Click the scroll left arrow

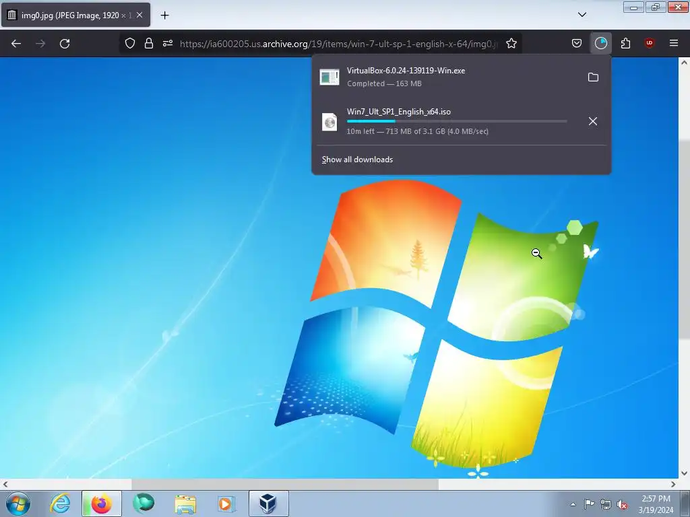pyautogui.click(x=5, y=484)
